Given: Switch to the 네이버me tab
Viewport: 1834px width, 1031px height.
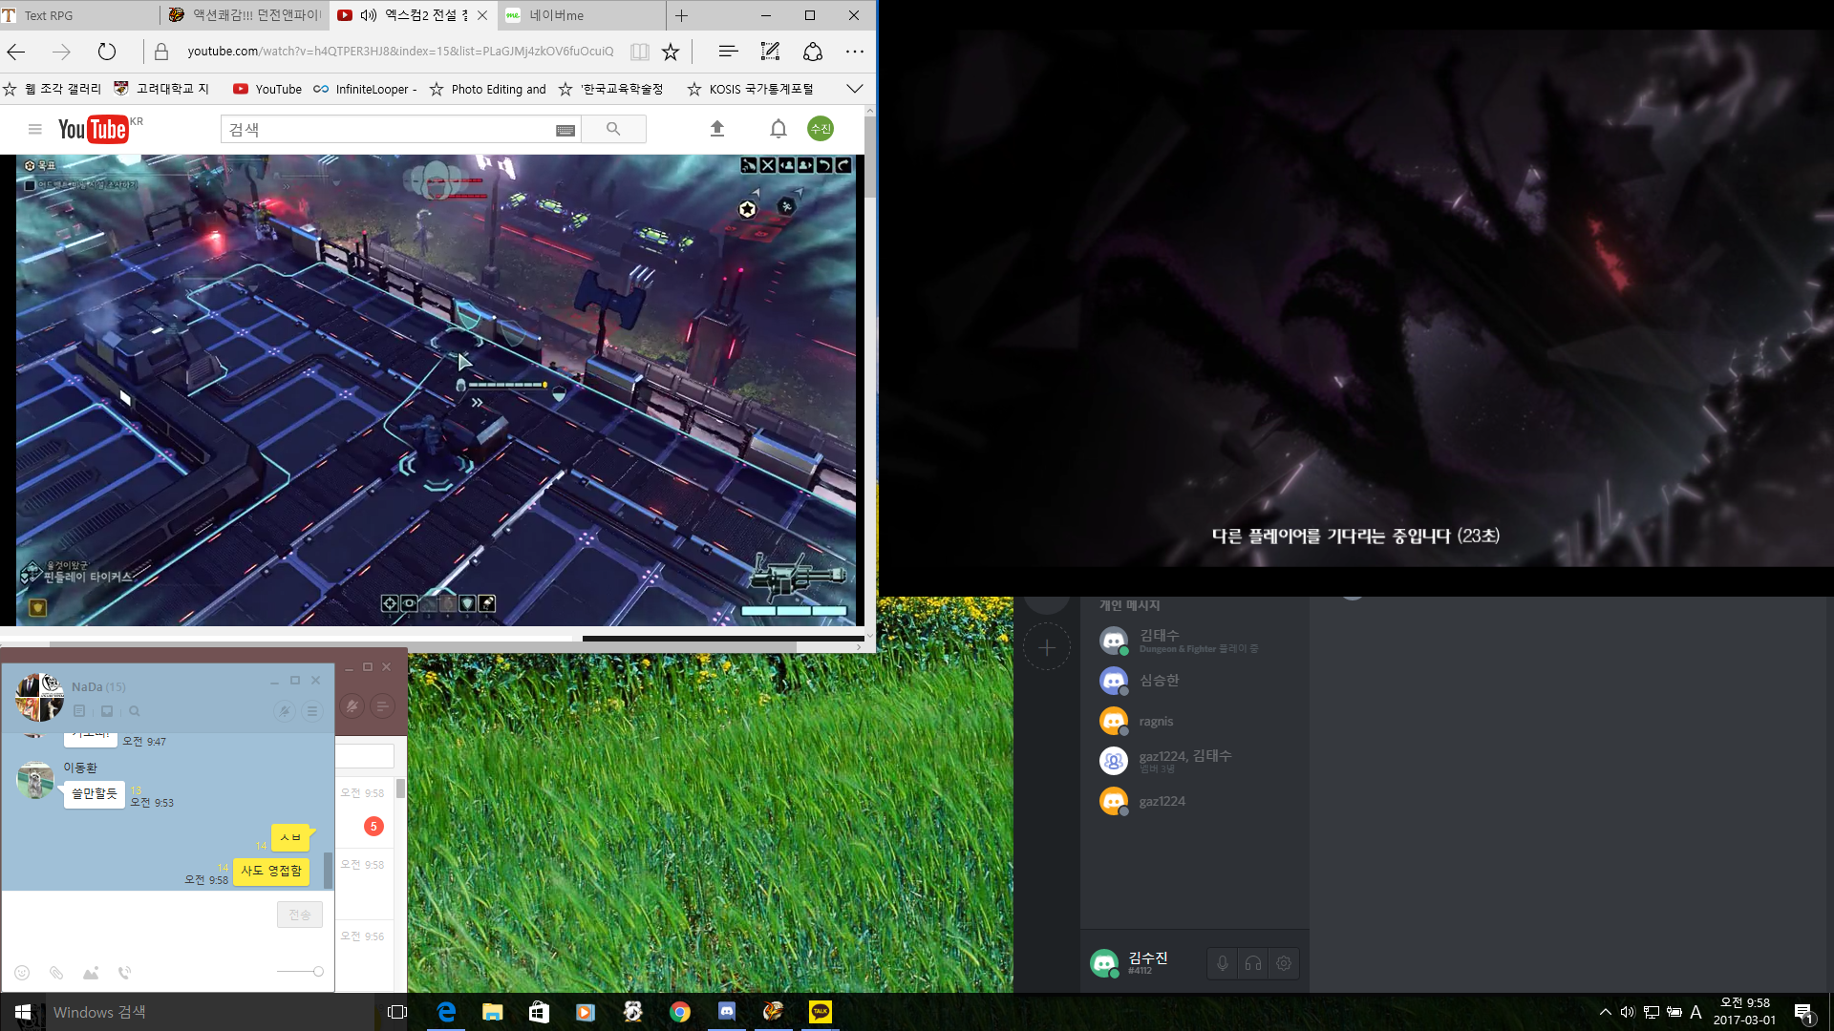Looking at the screenshot, I should pyautogui.click(x=581, y=15).
